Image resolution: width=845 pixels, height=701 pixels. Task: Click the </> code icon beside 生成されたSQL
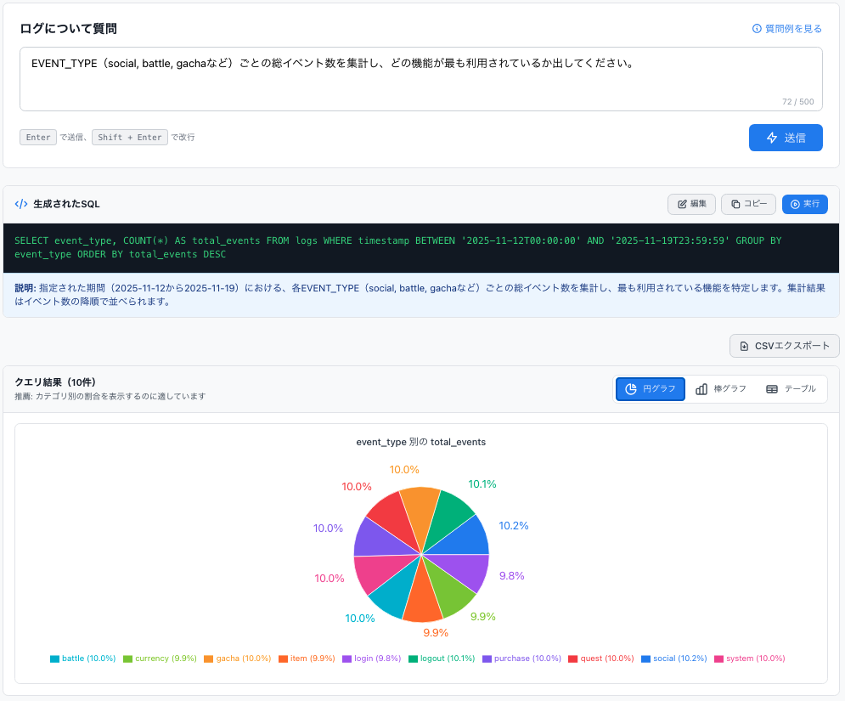click(20, 203)
